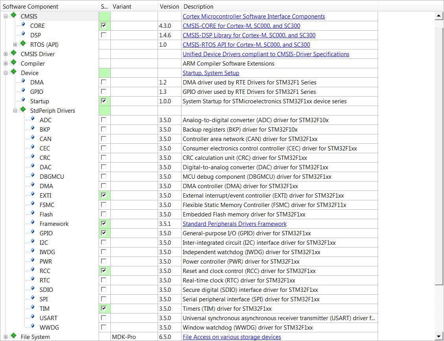Click the blue component icon beside CORE
444x341 pixels.
pos(23,24)
